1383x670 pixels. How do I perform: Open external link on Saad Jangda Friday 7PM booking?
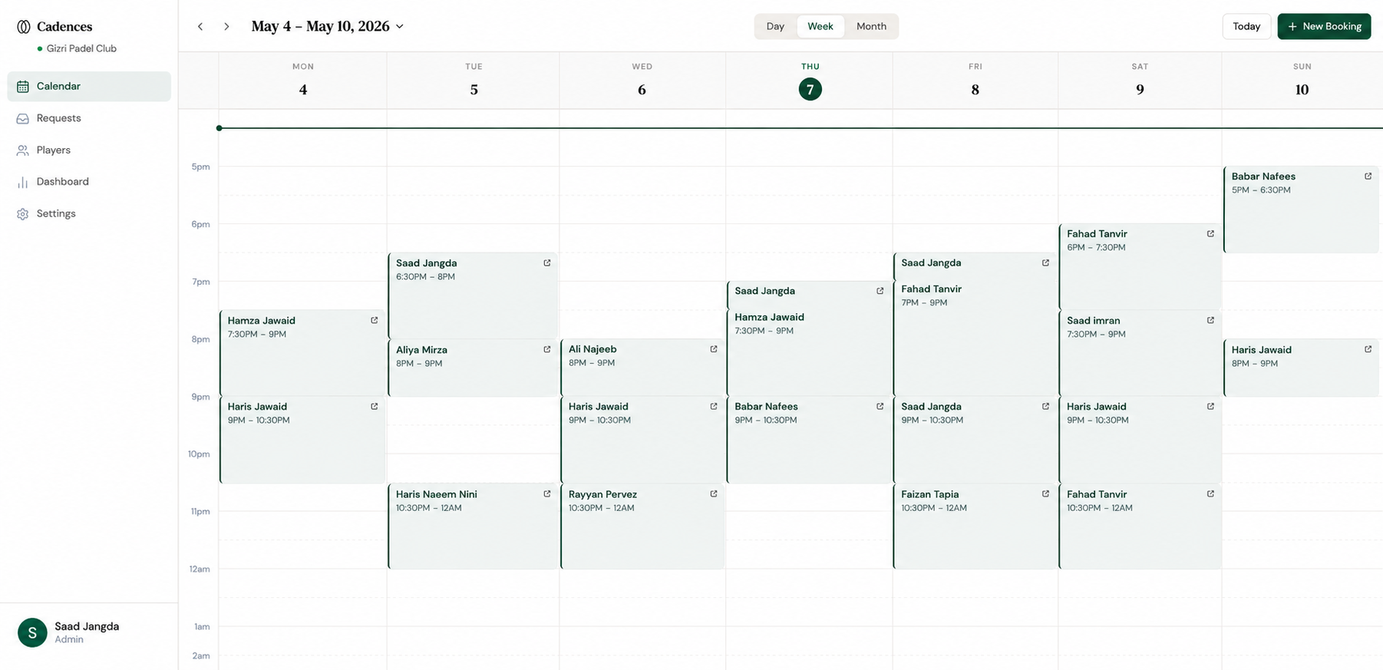point(1045,263)
